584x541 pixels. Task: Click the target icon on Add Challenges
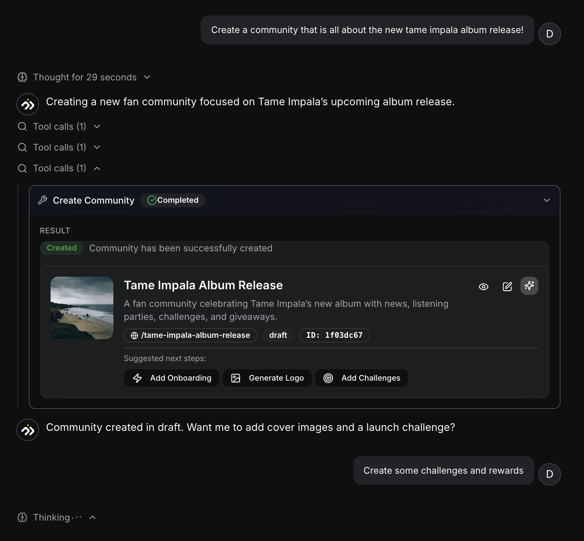328,378
